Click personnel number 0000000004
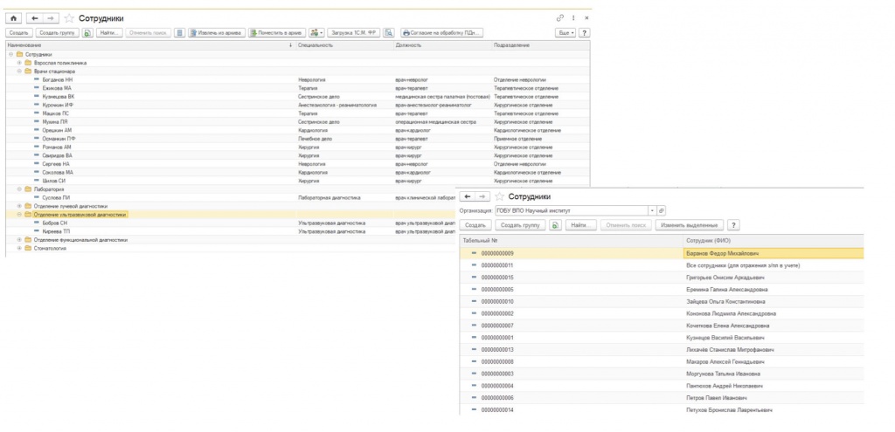This screenshot has width=895, height=432. click(x=497, y=386)
